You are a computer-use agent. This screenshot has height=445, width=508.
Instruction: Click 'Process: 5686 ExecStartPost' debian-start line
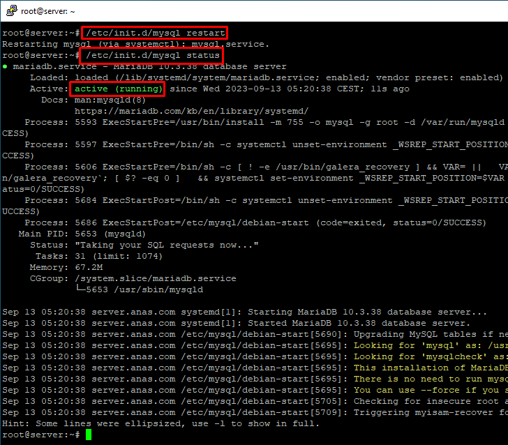(255, 222)
